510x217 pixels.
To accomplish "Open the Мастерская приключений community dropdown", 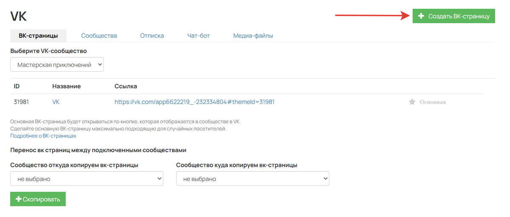I will tap(57, 65).
